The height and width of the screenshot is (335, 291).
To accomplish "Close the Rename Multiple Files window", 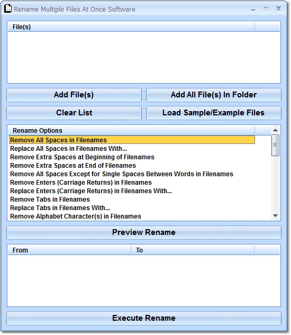I will click(x=278, y=8).
